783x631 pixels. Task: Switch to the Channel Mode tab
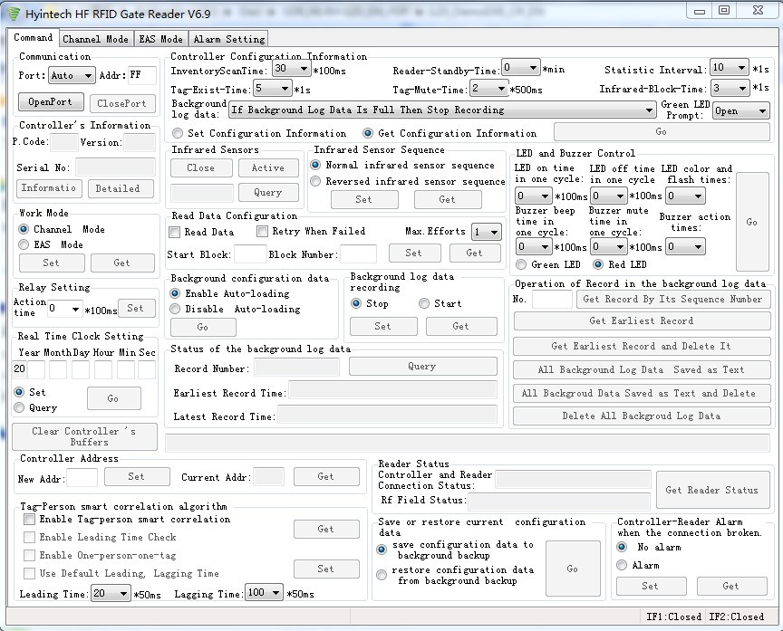[x=95, y=39]
